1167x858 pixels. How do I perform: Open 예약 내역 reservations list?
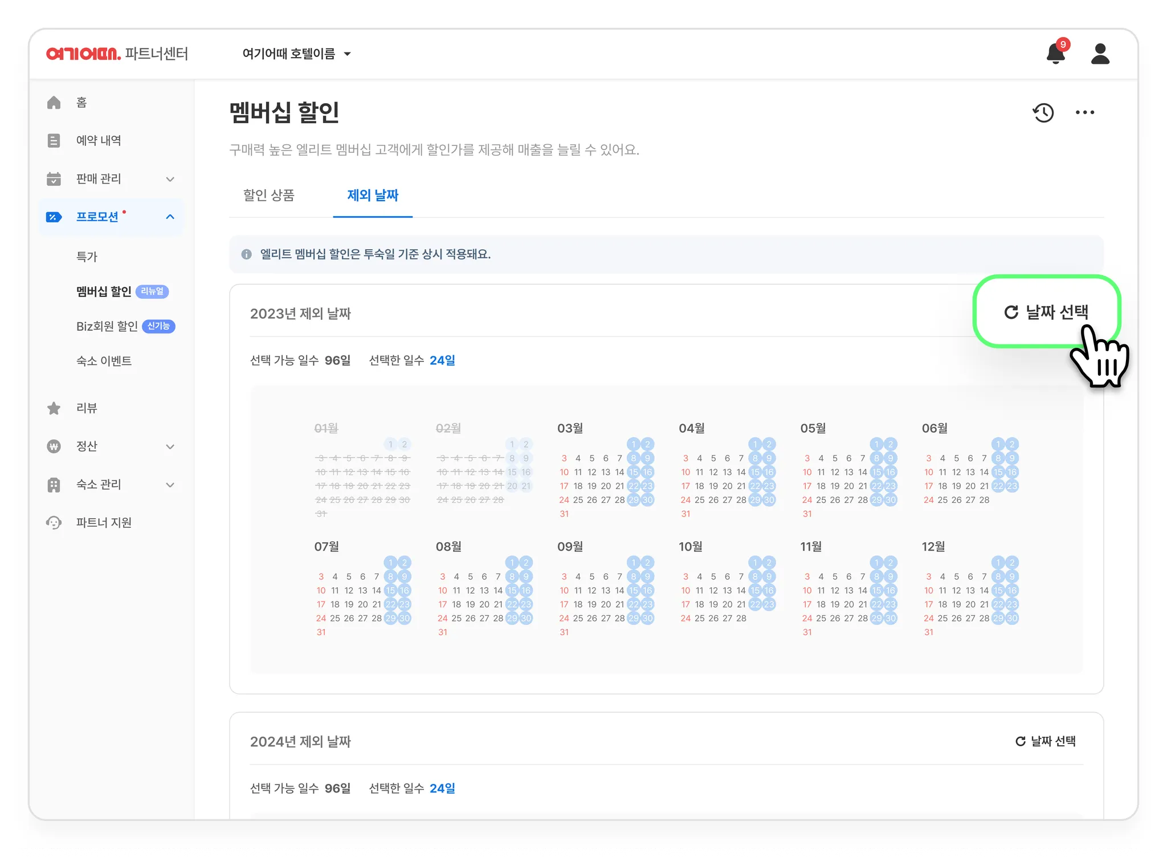pyautogui.click(x=98, y=141)
